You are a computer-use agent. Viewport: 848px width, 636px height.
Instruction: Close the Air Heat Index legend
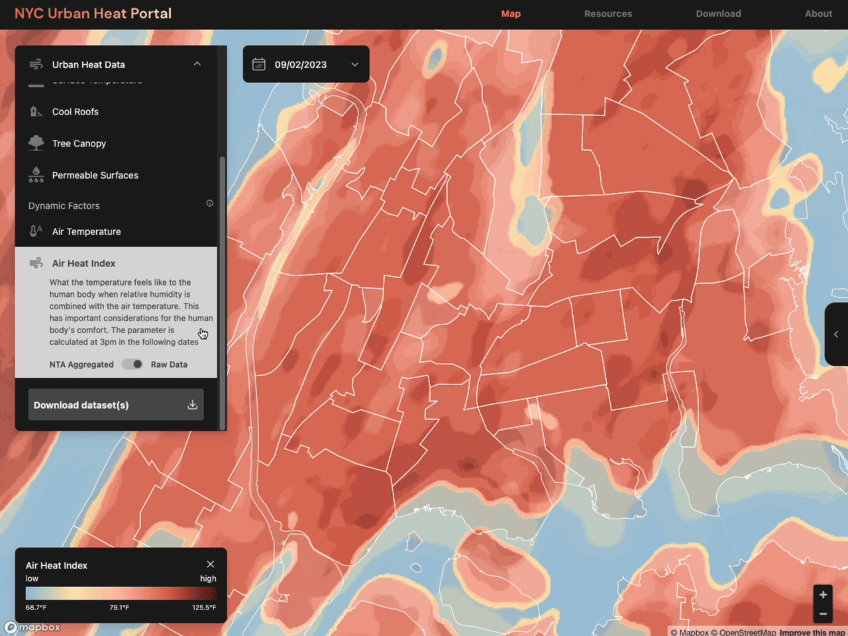click(210, 564)
